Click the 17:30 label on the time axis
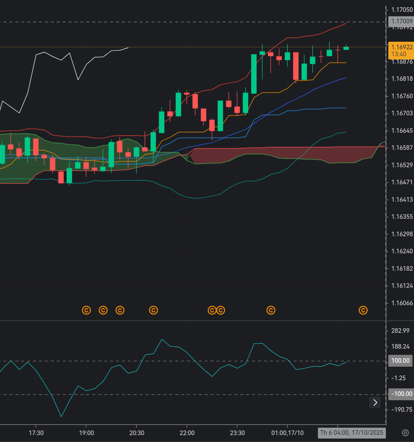This screenshot has width=414, height=442. click(36, 433)
